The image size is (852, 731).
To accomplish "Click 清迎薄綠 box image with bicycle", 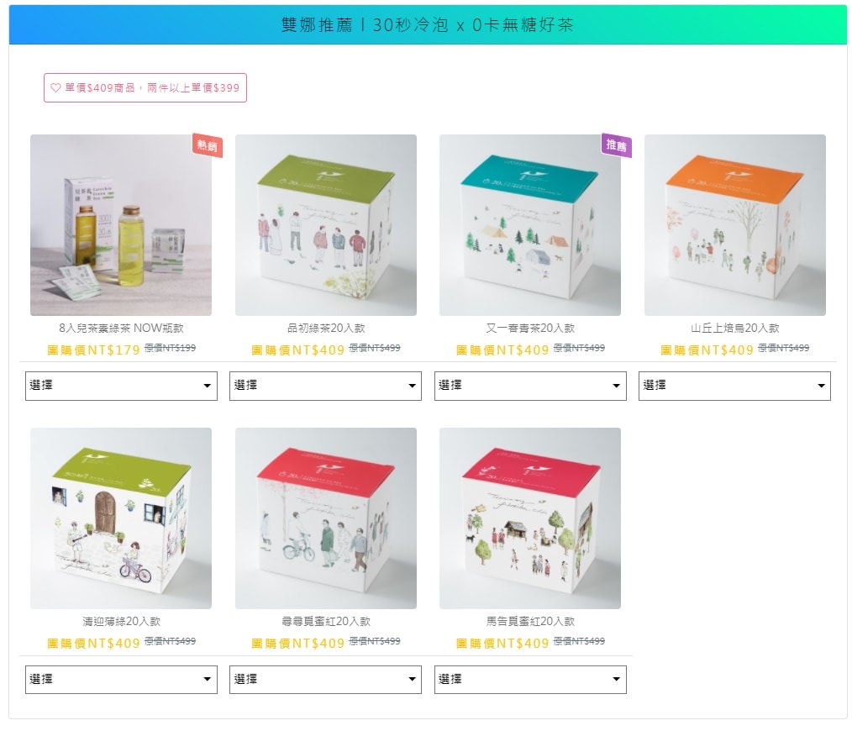I will tap(121, 518).
